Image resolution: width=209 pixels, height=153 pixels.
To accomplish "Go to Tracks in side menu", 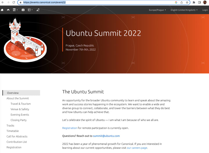I will point(10,126).
